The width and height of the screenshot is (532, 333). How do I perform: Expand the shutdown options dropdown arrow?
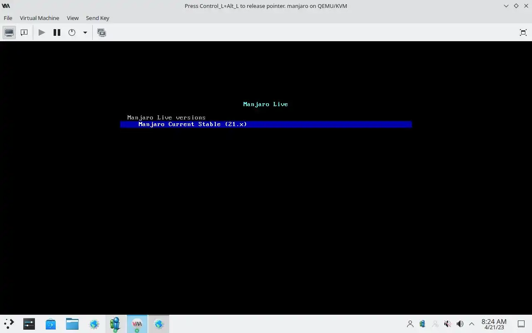coord(85,32)
